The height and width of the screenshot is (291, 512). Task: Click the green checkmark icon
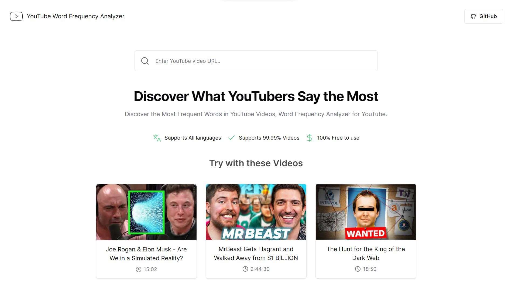coord(231,138)
